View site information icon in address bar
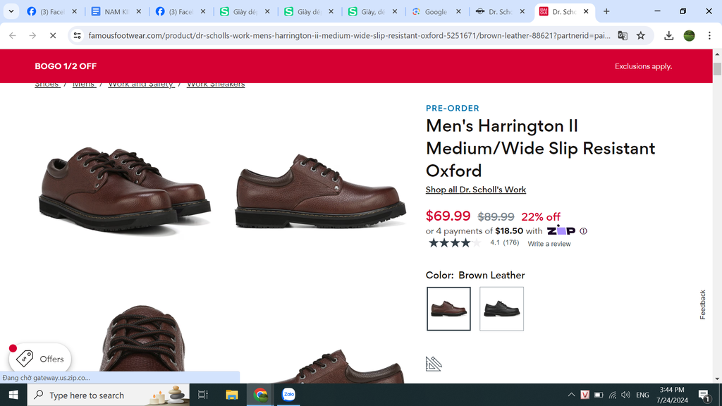Image resolution: width=722 pixels, height=406 pixels. [x=78, y=35]
